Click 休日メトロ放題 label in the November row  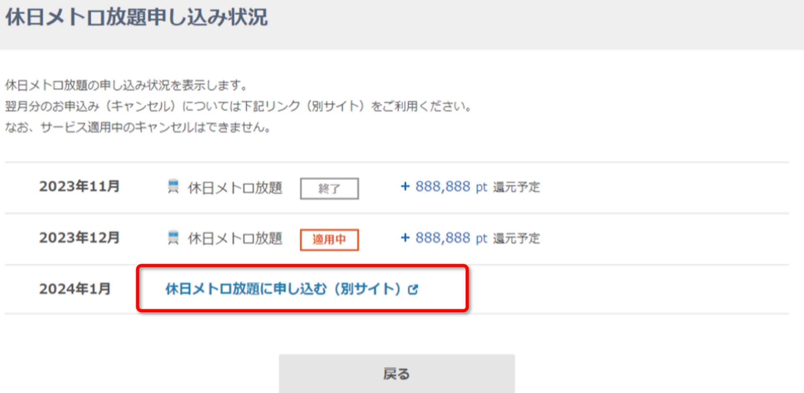click(236, 188)
